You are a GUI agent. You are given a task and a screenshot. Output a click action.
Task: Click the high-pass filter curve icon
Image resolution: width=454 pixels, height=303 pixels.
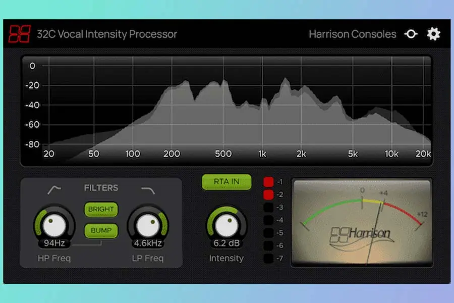[54, 190]
